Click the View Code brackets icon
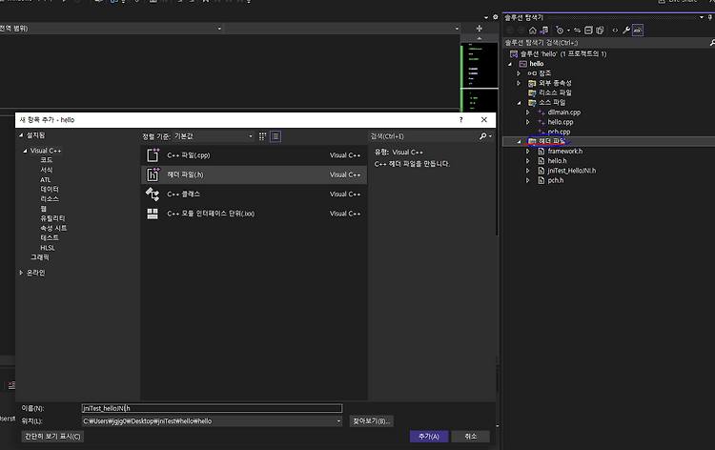 point(615,31)
